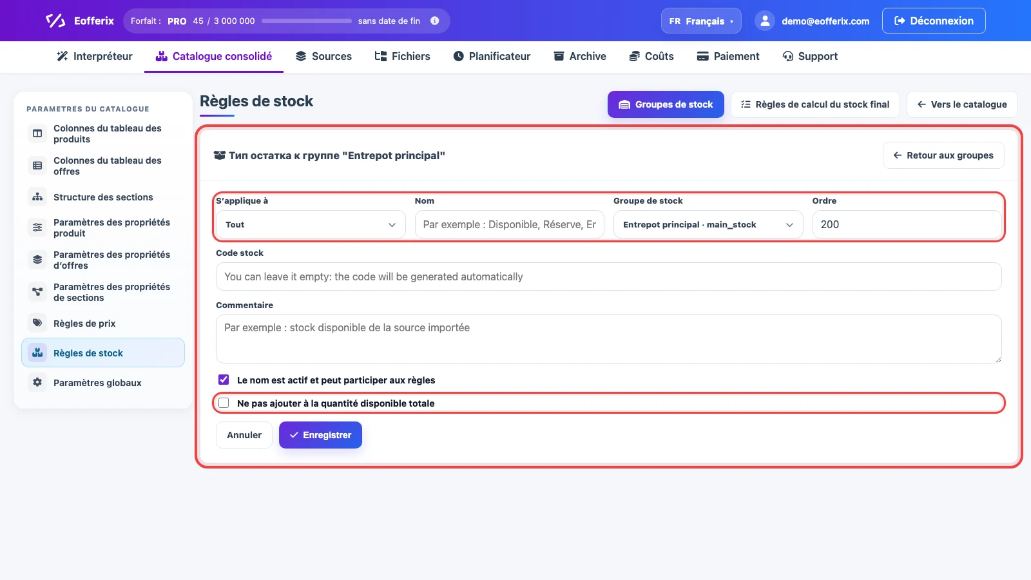Screen dimensions: 1031x580
Task: Open the Support tab
Action: pos(810,56)
